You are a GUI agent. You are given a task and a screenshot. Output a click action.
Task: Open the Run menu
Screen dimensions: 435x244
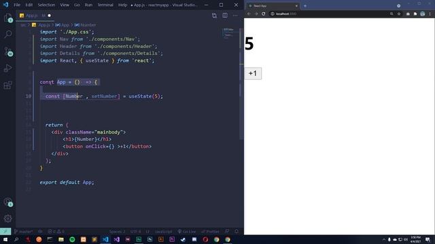[x=88, y=5]
